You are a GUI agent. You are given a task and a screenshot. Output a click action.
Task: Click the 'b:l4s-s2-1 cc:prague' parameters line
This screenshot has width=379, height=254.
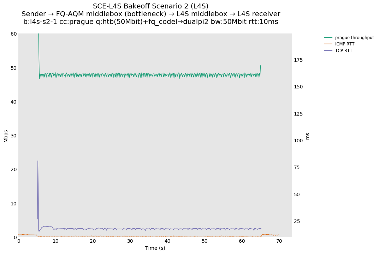[150, 22]
